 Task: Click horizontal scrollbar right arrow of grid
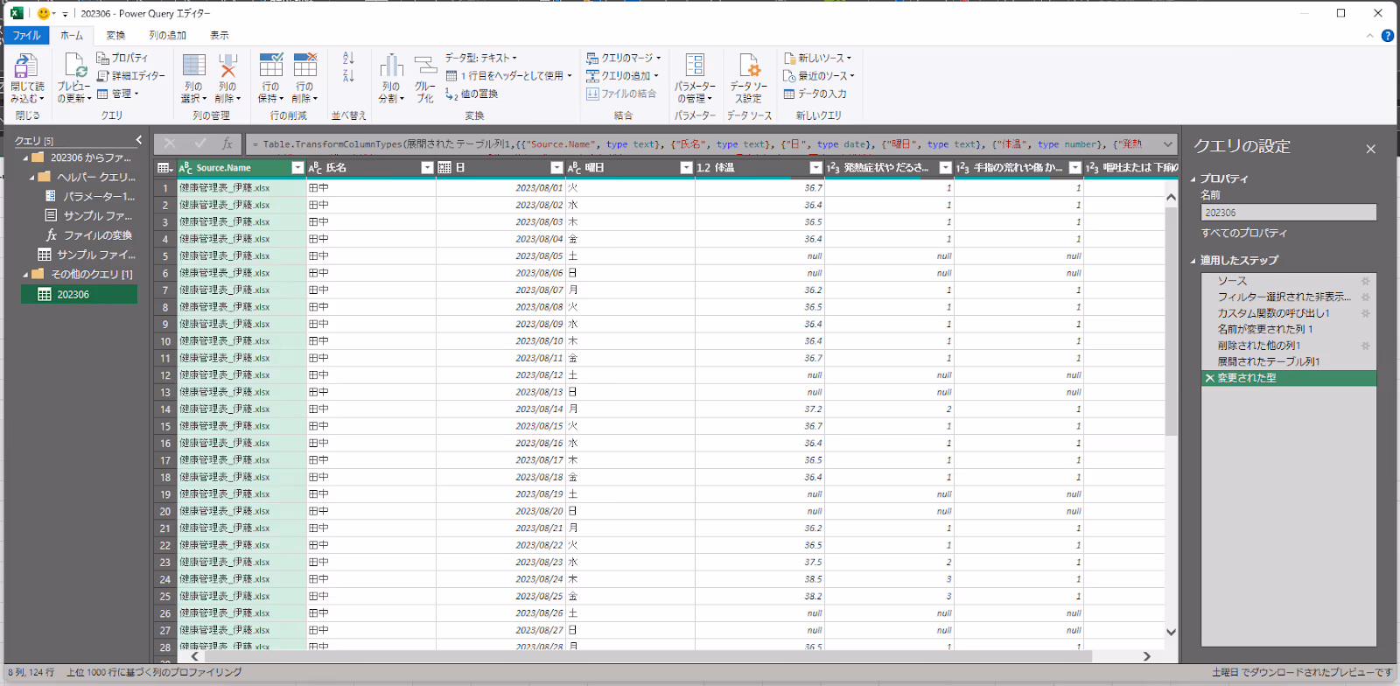[1147, 656]
